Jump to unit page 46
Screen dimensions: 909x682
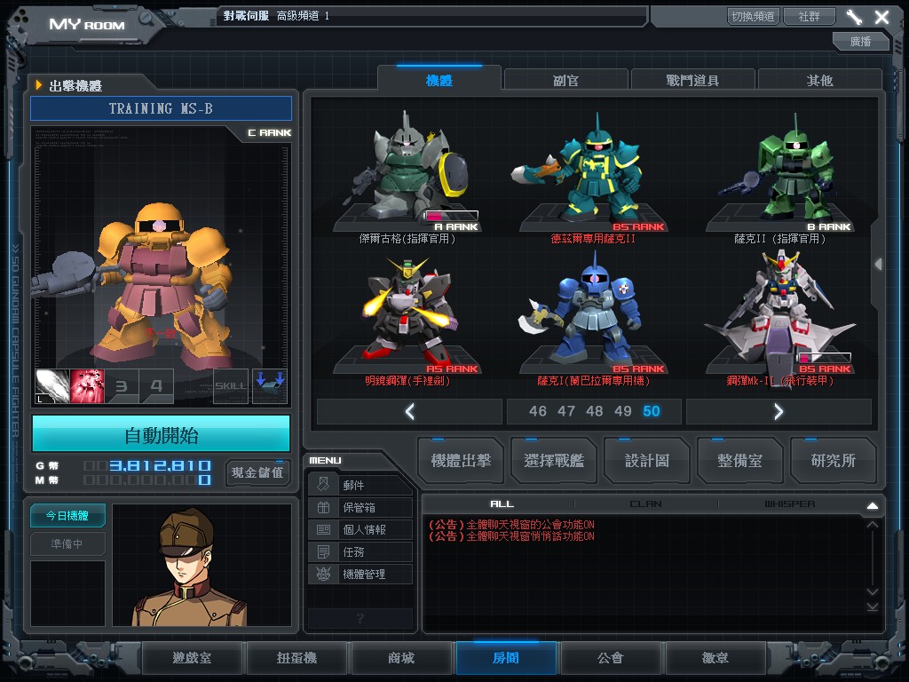(537, 411)
